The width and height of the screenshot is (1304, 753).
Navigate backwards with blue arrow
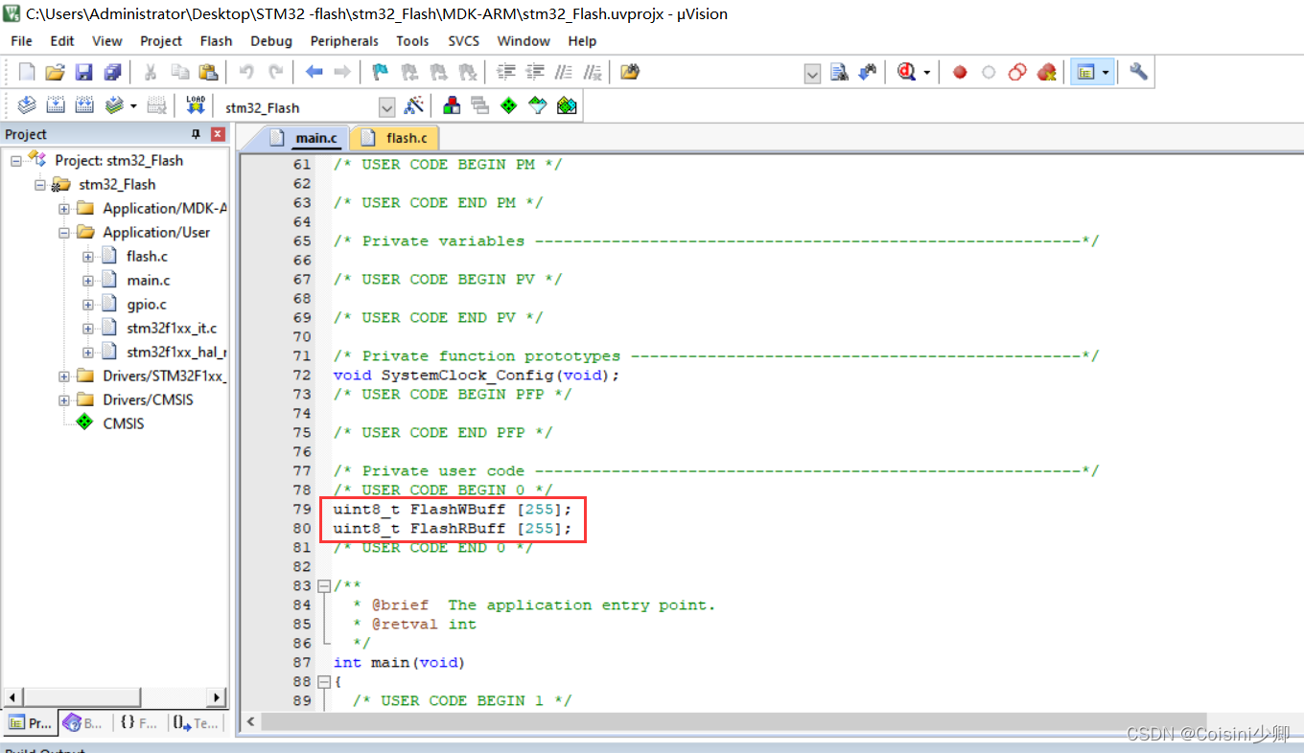point(314,72)
